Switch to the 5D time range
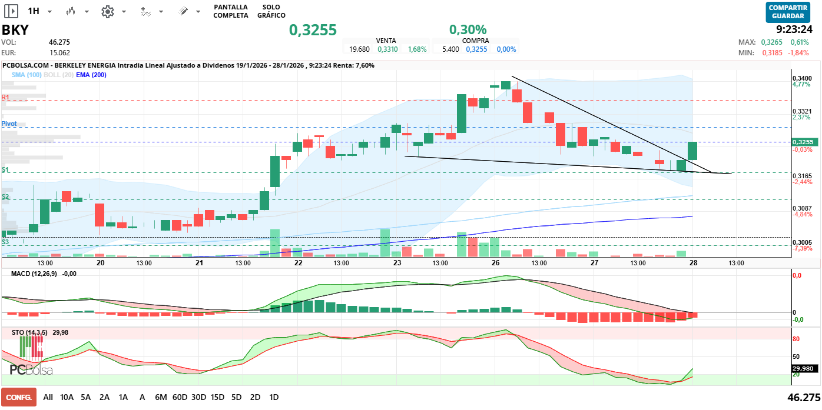 click(236, 397)
